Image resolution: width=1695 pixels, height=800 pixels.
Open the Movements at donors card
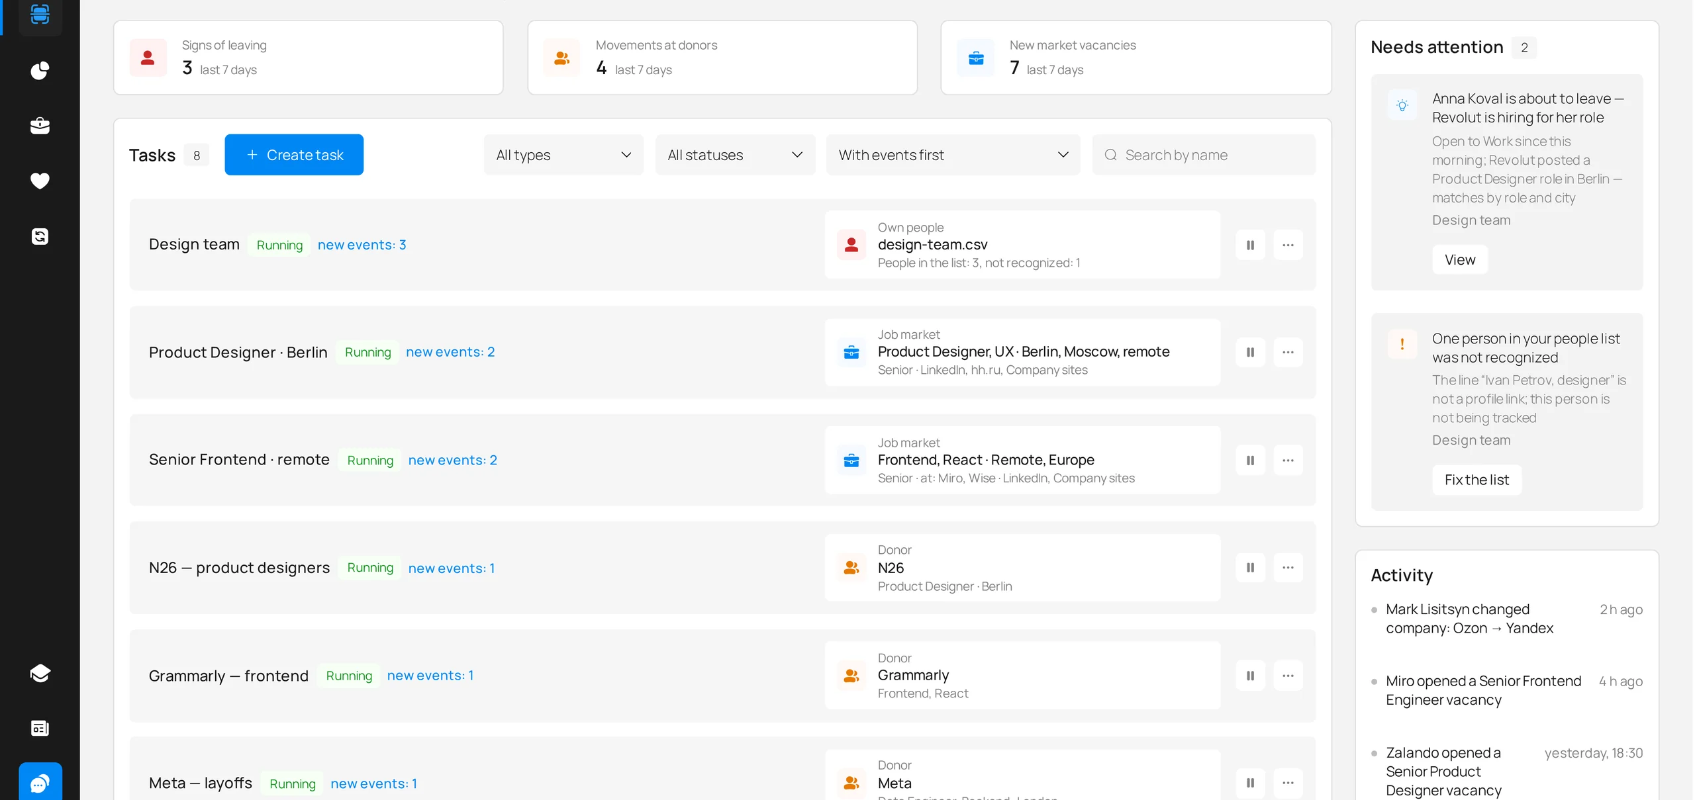pos(722,58)
